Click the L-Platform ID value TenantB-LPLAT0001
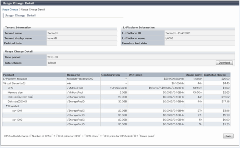 pos(178,33)
